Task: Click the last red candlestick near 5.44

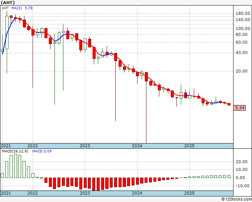Action: pos(229,104)
